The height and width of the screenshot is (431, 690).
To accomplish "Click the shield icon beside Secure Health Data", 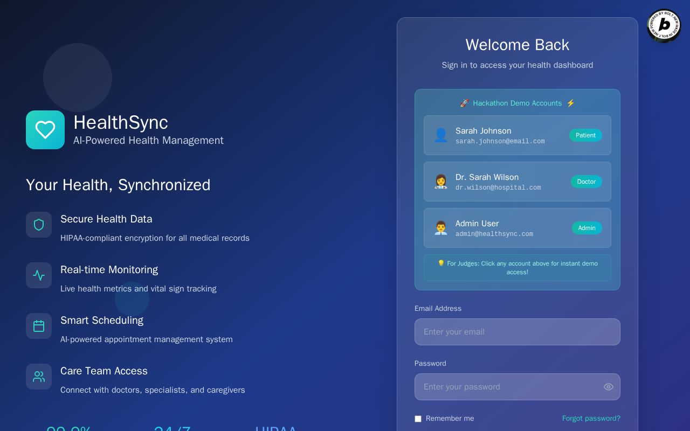I will pos(39,225).
